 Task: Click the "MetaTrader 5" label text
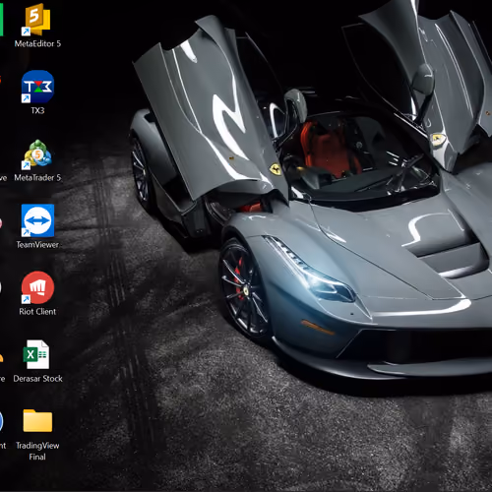point(37,178)
